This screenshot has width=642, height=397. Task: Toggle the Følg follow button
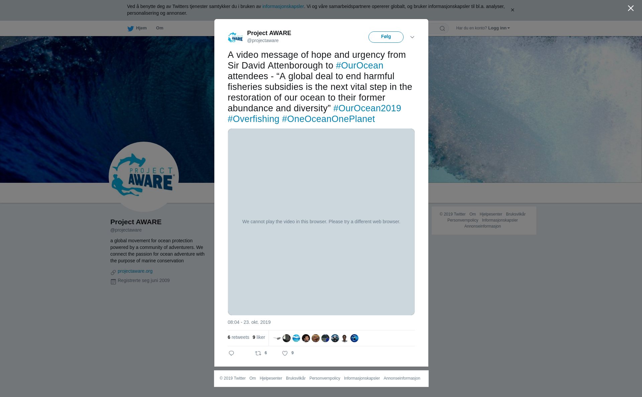click(x=386, y=37)
